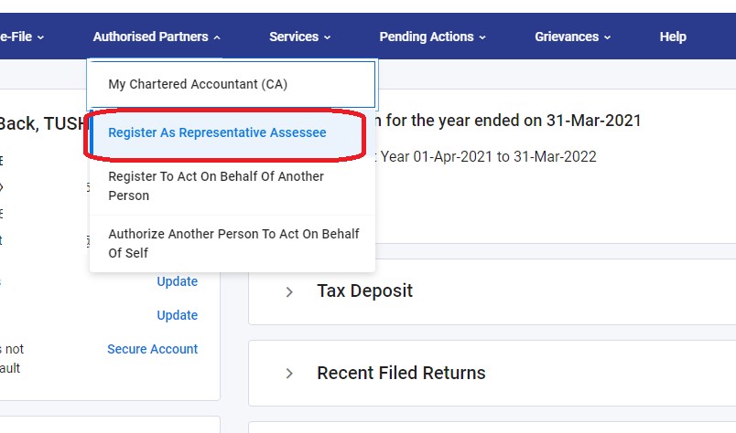Image resolution: width=736 pixels, height=433 pixels.
Task: Click the chevron beside Grievances
Action: click(607, 37)
